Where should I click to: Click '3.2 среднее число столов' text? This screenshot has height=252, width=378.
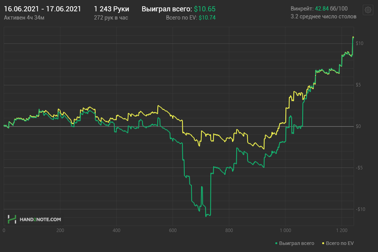pyautogui.click(x=323, y=16)
